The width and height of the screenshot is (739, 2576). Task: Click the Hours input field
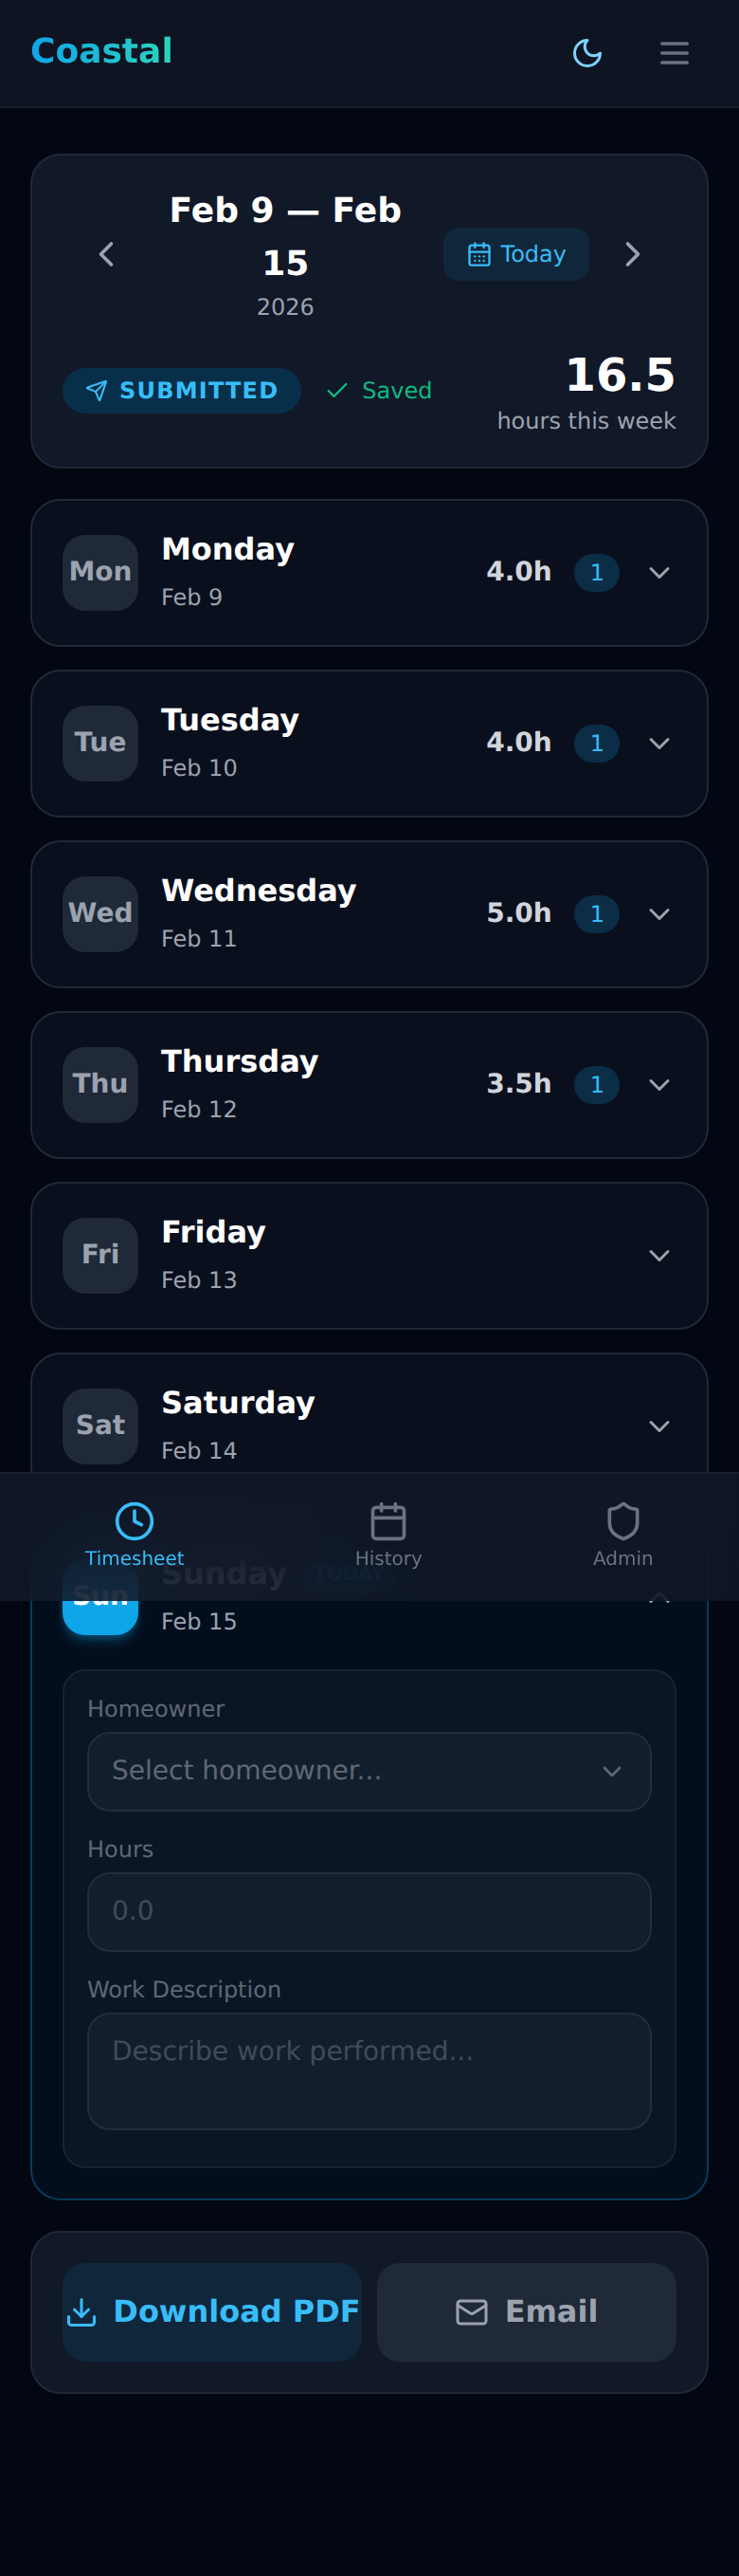[x=369, y=1912]
